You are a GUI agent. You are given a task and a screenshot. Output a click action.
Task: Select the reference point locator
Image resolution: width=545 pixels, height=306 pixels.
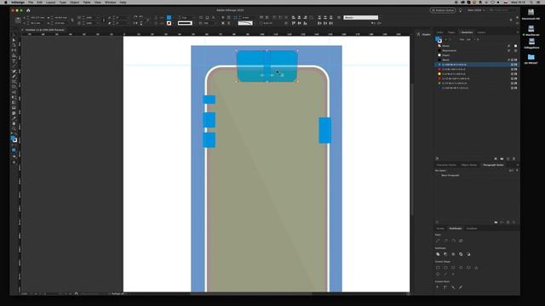[x=18, y=20]
